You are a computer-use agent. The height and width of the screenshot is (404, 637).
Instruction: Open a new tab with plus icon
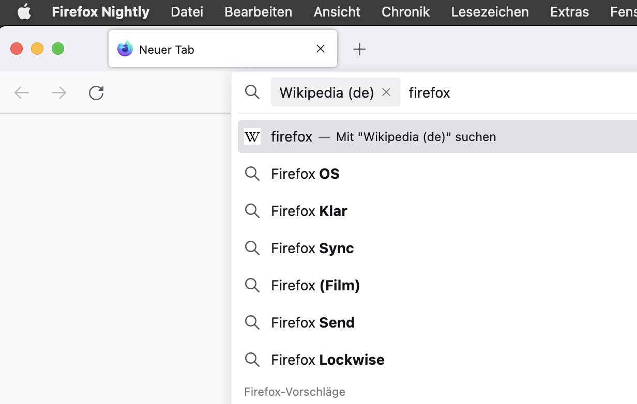coord(359,49)
